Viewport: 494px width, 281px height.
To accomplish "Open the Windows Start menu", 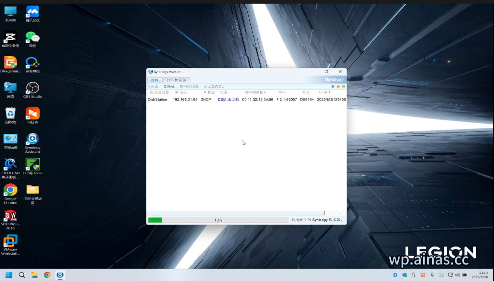I will click(9, 275).
